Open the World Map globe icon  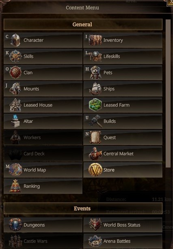click(15, 170)
